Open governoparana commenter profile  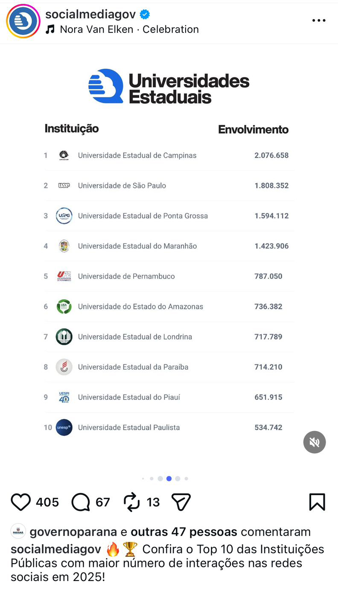pos(73,532)
